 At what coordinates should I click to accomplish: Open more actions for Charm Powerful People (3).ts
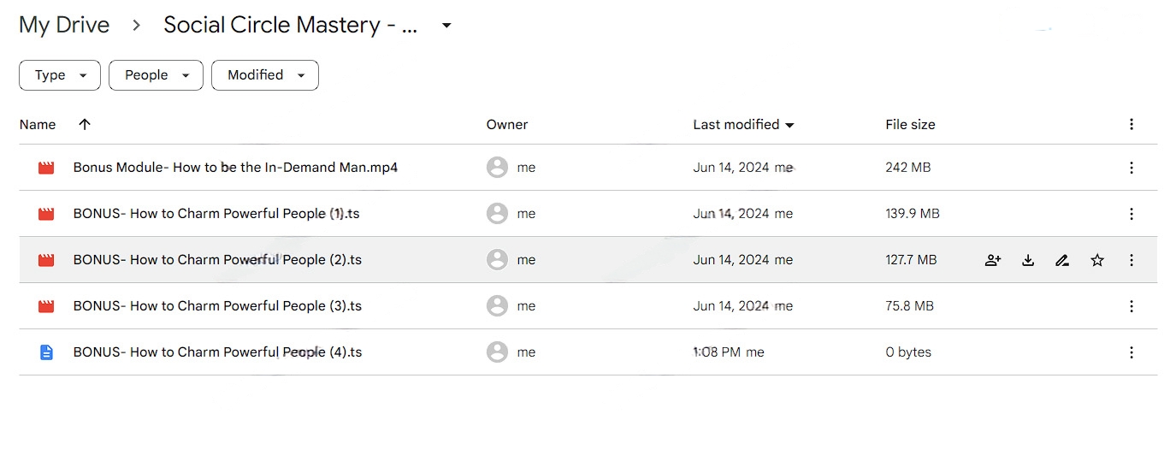[1132, 306]
